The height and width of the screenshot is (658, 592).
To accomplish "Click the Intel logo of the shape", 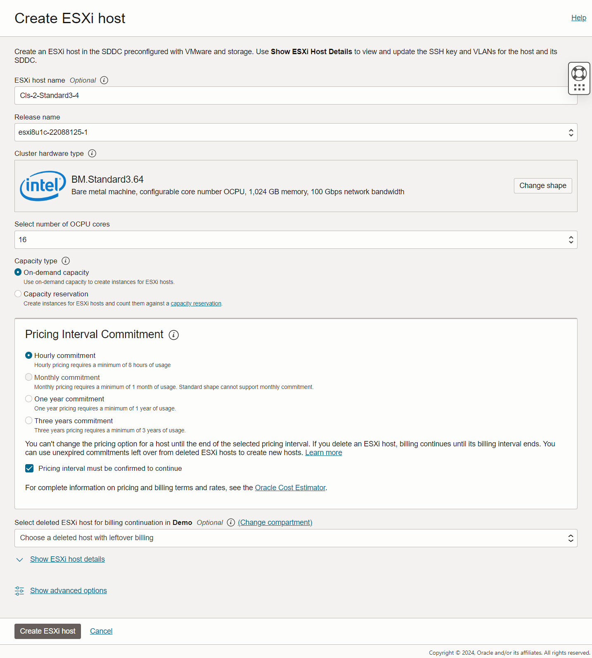I will tap(43, 186).
